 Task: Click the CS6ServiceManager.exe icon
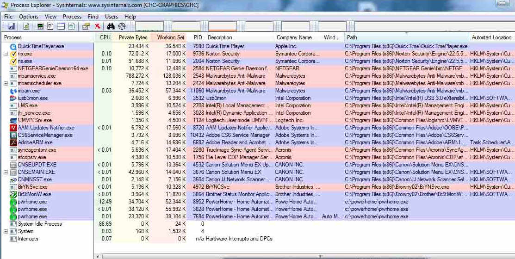coord(13,135)
